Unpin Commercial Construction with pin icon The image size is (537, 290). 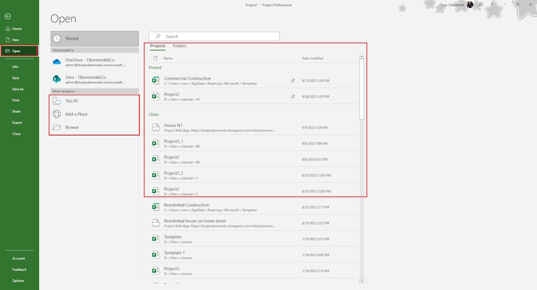click(x=293, y=81)
